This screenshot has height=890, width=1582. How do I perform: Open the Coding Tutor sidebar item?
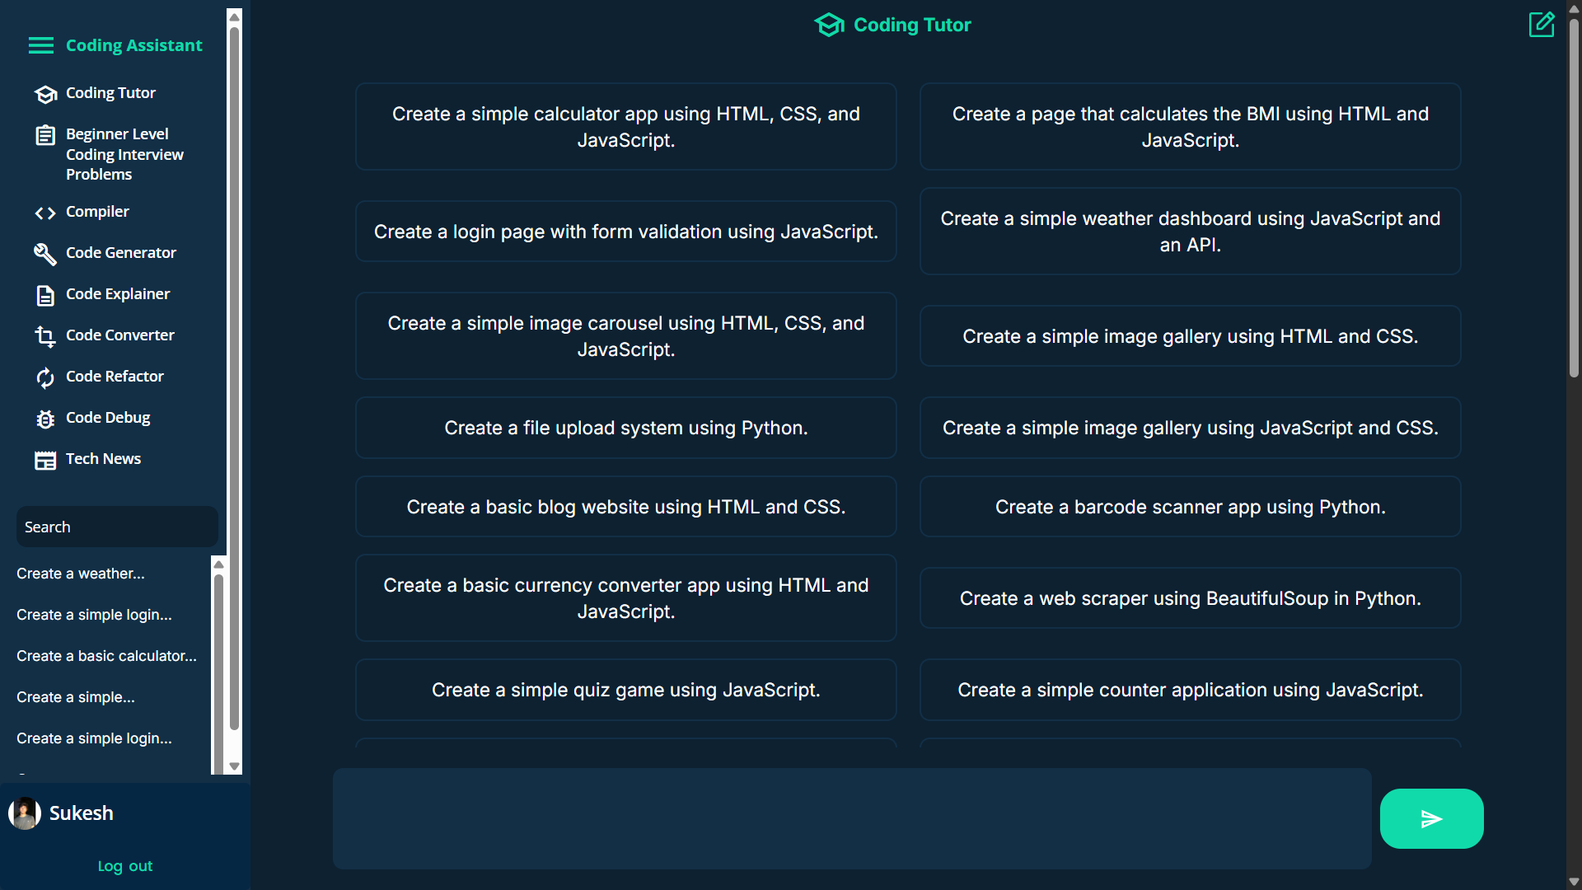tap(110, 93)
